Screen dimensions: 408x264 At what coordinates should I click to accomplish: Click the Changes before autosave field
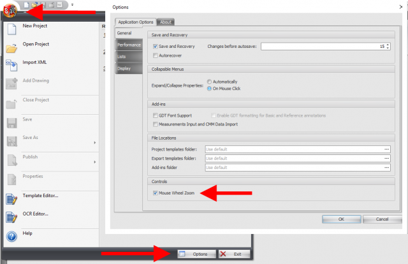click(x=323, y=47)
